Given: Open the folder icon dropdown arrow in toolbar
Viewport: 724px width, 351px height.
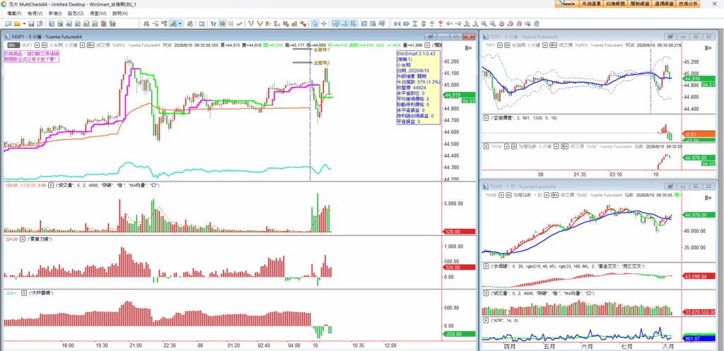Looking at the screenshot, I should 24,23.
